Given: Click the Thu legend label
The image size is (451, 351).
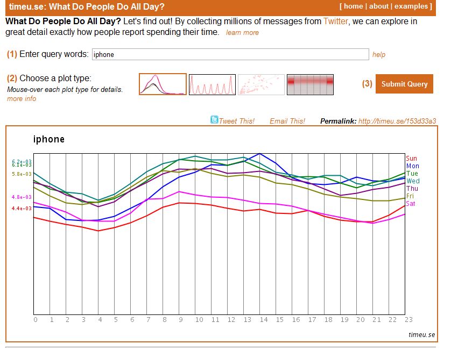Looking at the screenshot, I should click(x=412, y=189).
